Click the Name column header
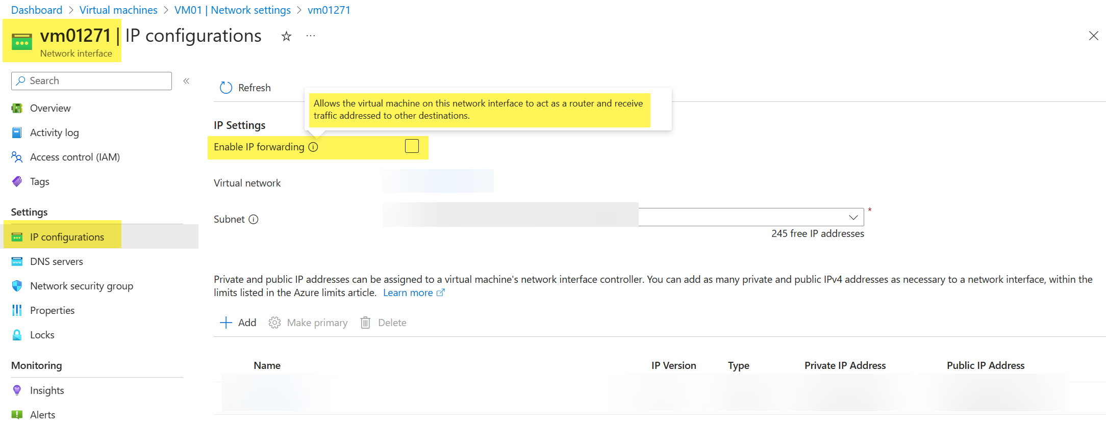 click(267, 365)
